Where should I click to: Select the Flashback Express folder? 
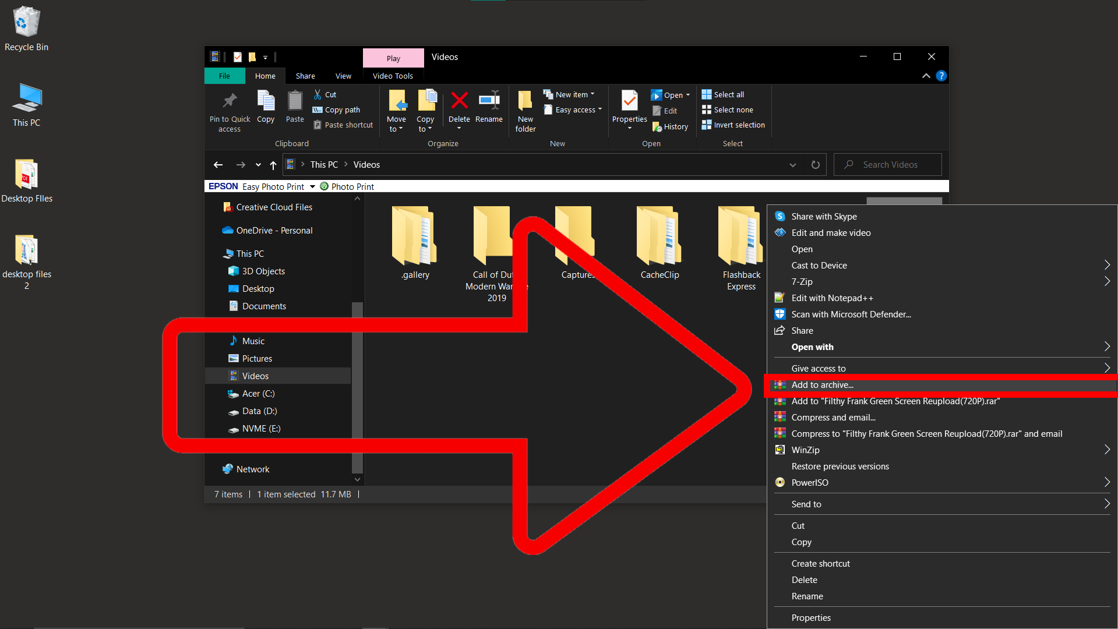coord(741,249)
